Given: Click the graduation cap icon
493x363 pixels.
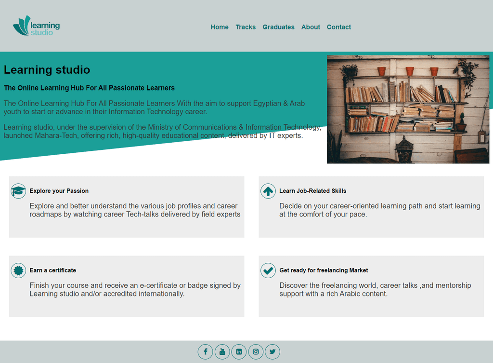Looking at the screenshot, I should tap(18, 191).
